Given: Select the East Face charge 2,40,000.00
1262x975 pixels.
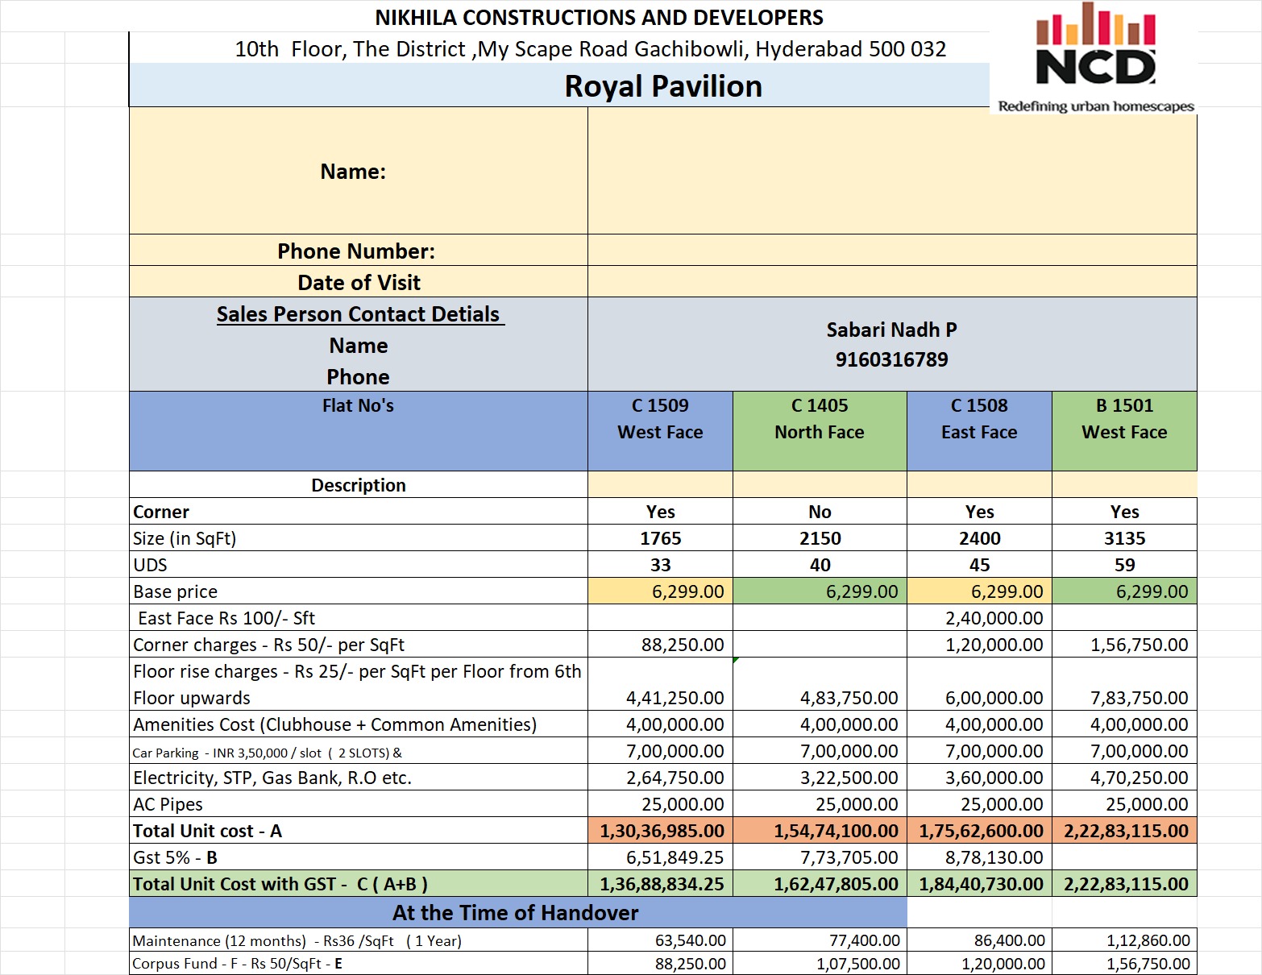Looking at the screenshot, I should click(979, 618).
